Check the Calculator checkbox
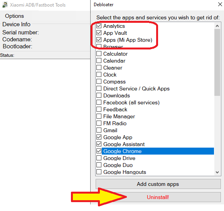 (x=99, y=54)
